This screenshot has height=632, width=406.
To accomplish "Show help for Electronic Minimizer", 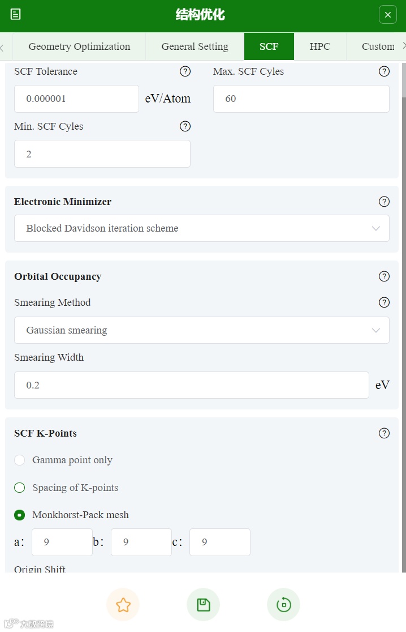I will pos(384,202).
